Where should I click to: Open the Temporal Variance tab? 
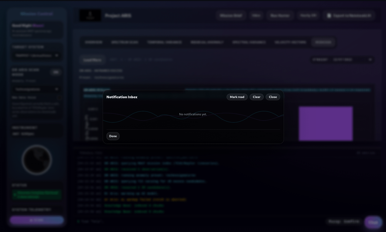point(164,42)
